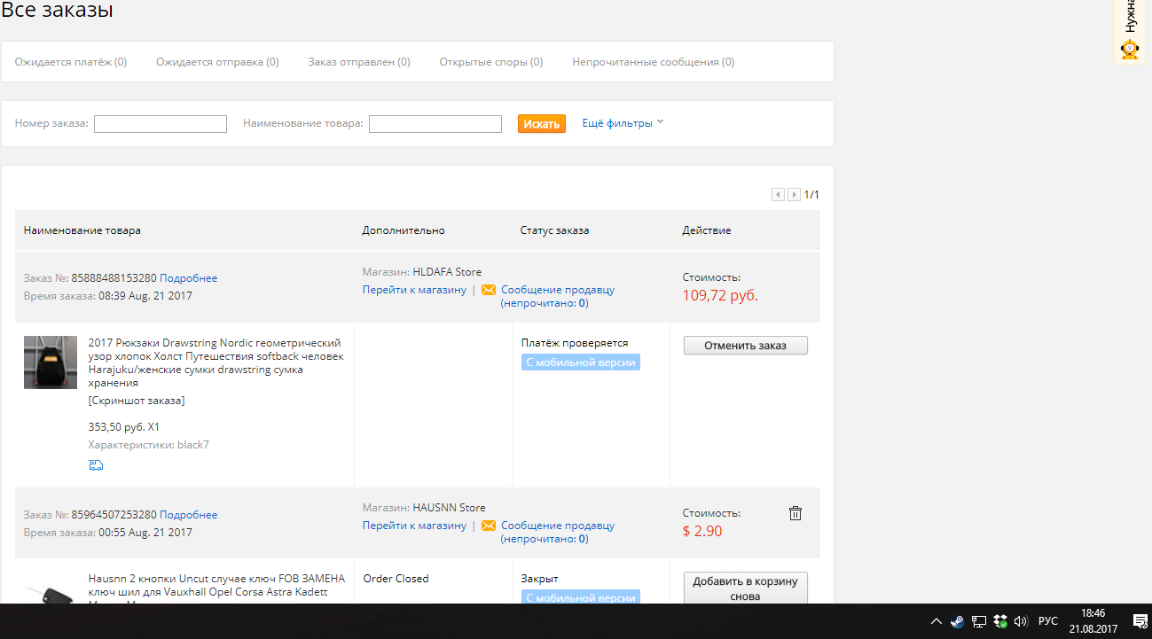Go to next page arrow in pagination

pyautogui.click(x=795, y=194)
